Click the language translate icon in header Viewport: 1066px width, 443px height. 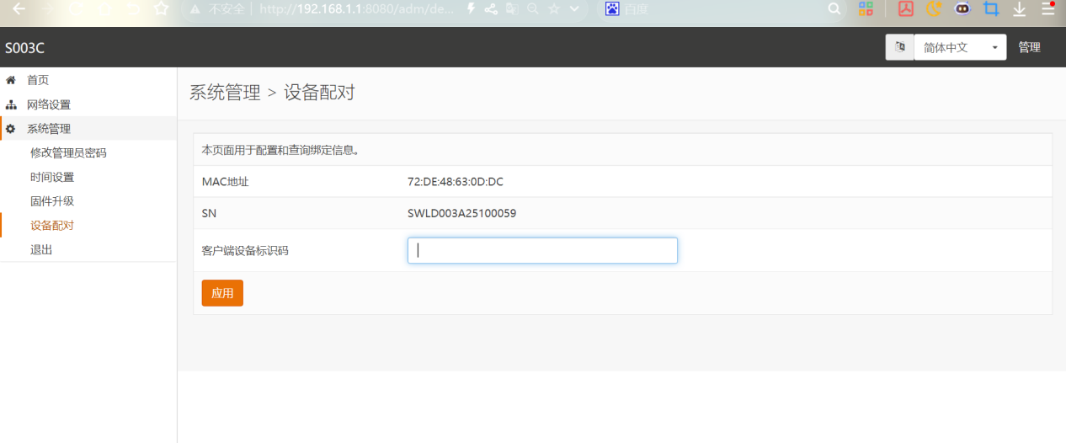[899, 47]
